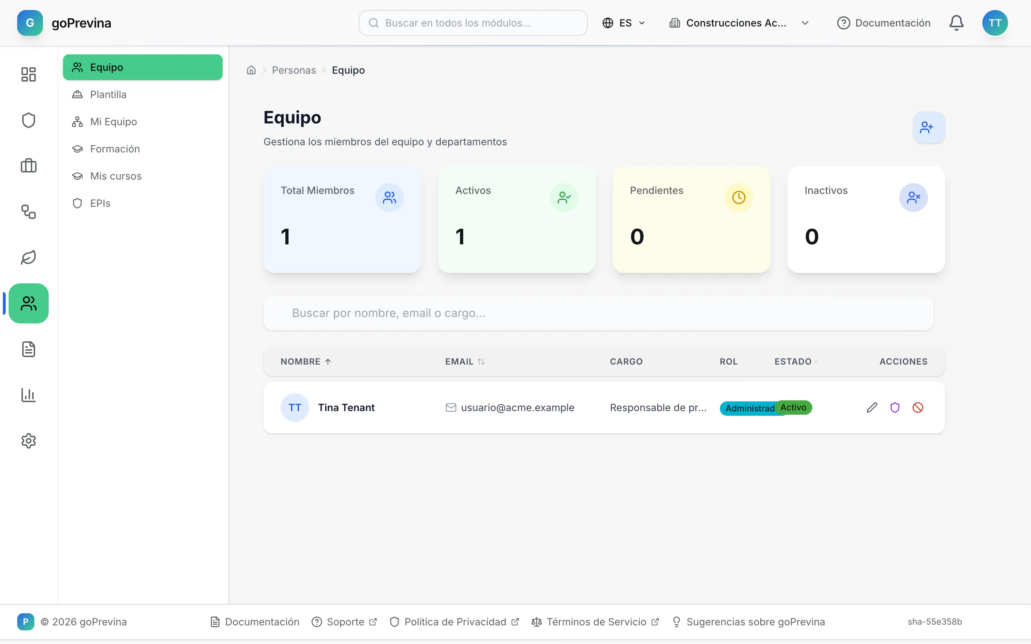Click the Pendientes clock icon

click(x=739, y=197)
